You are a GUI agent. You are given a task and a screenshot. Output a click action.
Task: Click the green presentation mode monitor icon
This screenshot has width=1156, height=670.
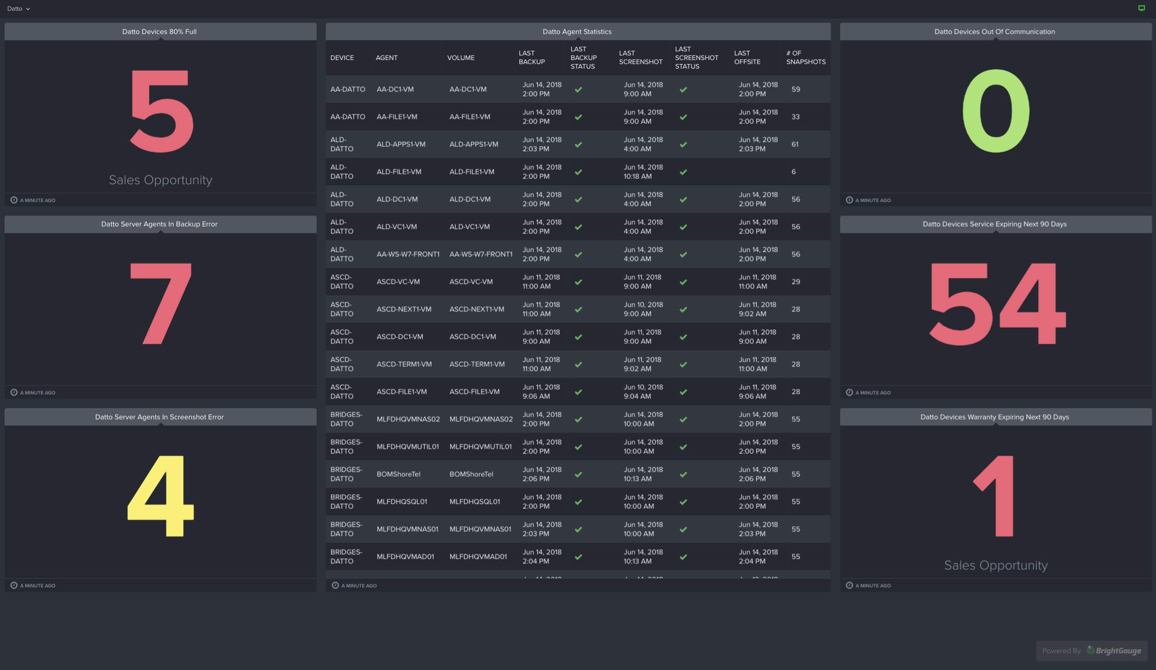pos(1141,8)
